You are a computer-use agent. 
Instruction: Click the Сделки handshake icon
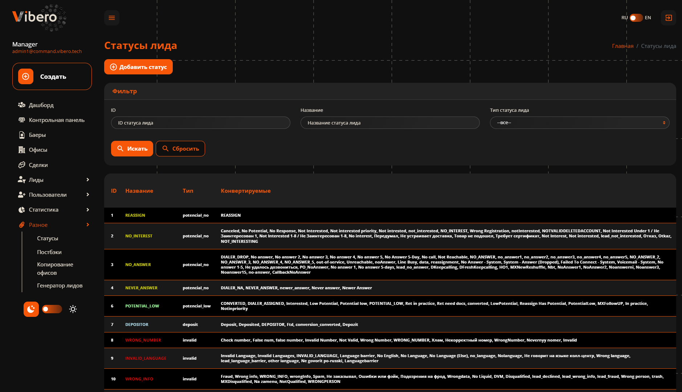pos(22,165)
